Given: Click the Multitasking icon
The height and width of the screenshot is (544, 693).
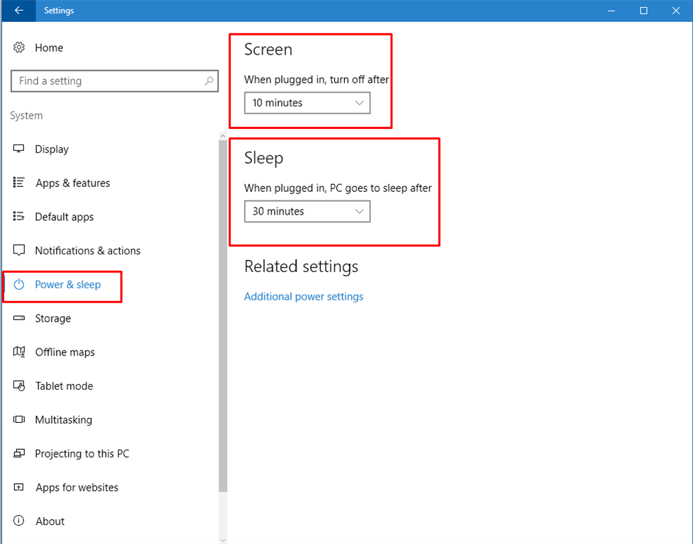Looking at the screenshot, I should click(x=18, y=419).
